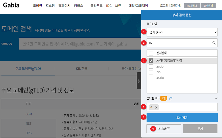The image size is (222, 138).
Task: Click the Gabia logo
Action: click(11, 6)
